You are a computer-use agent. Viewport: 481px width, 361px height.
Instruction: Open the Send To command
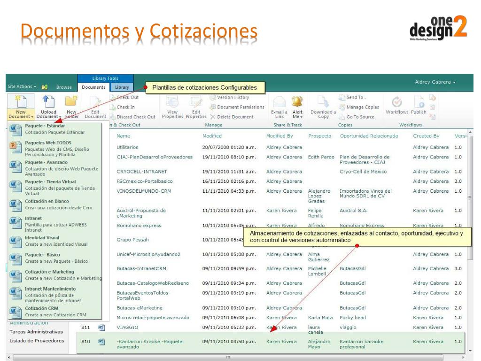tap(353, 97)
